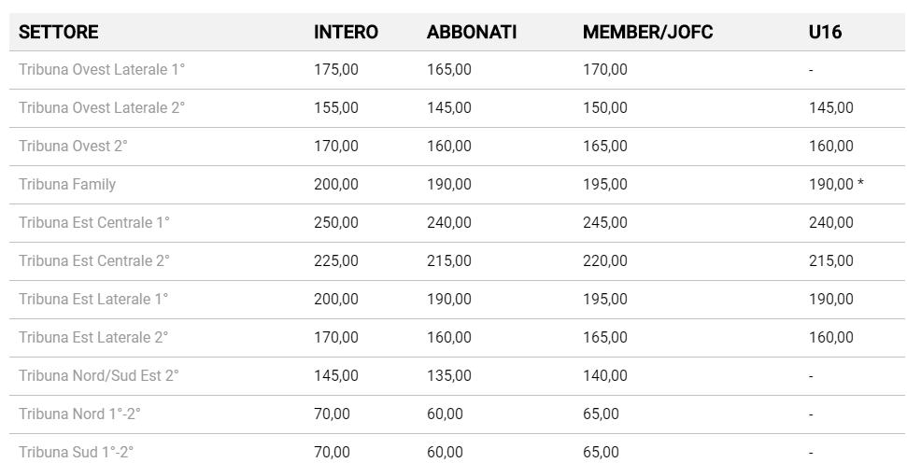Click the Tribuna Nord 1°-2° sector name
Screen dimensions: 907x463
pyautogui.click(x=79, y=414)
